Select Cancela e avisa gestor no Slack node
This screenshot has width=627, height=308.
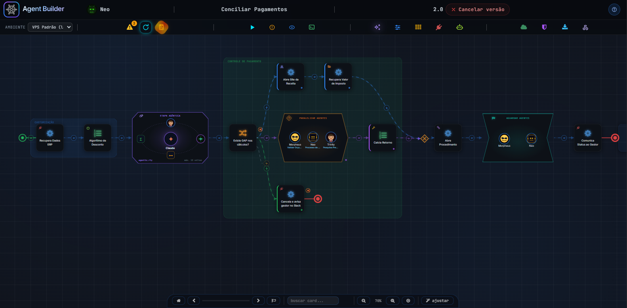[291, 199]
